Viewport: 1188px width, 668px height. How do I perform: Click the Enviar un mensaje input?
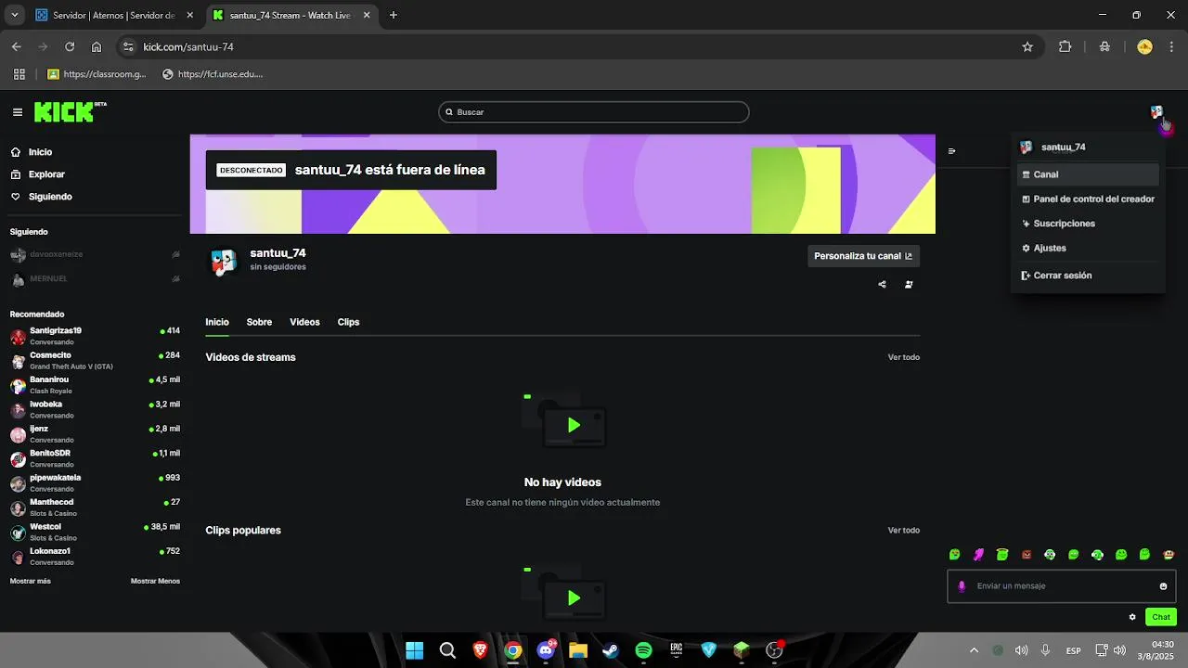1061,586
